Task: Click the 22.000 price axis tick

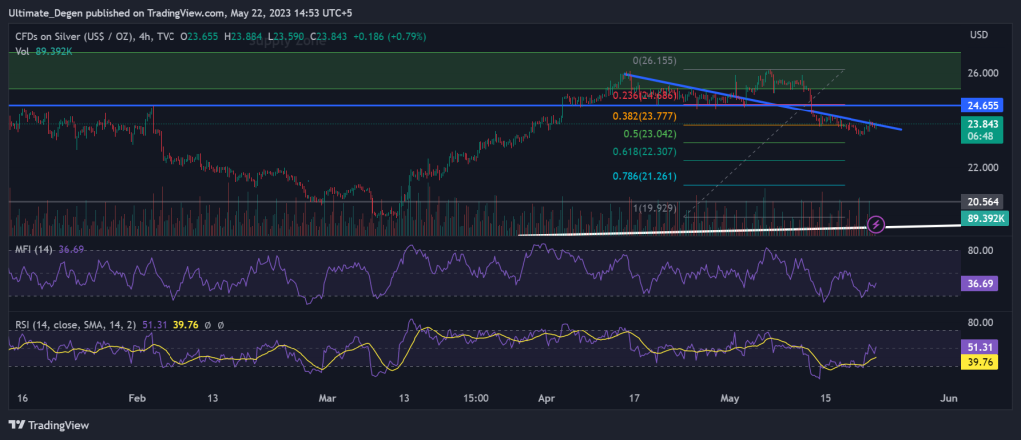Action: 982,167
